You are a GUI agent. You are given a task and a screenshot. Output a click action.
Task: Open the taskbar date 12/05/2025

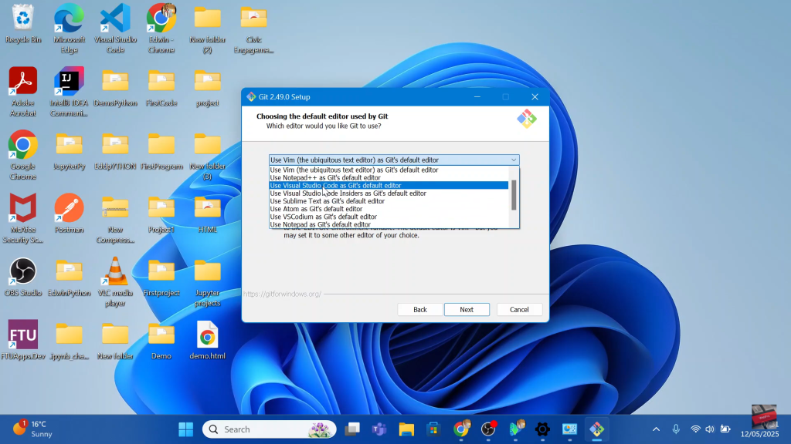[x=759, y=433]
